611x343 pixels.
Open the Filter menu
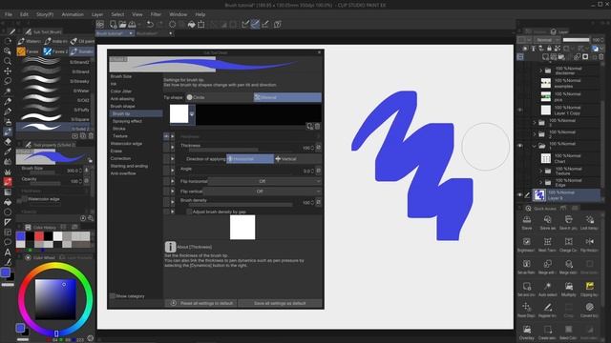point(156,14)
